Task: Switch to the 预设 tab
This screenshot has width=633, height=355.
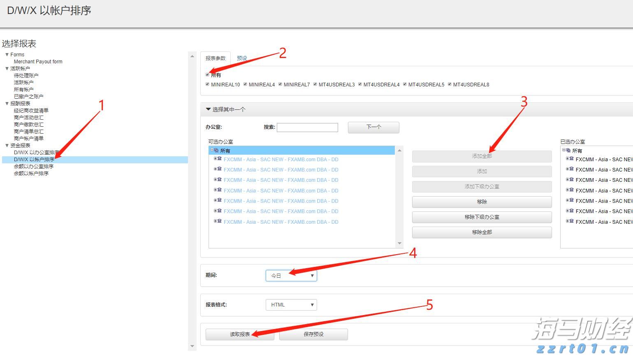Action: 242,58
